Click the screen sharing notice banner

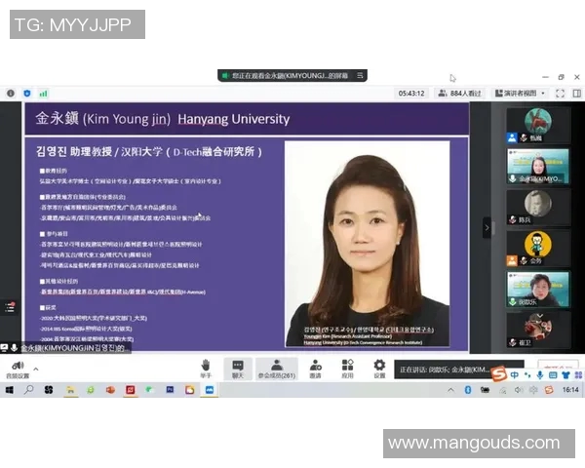point(292,76)
